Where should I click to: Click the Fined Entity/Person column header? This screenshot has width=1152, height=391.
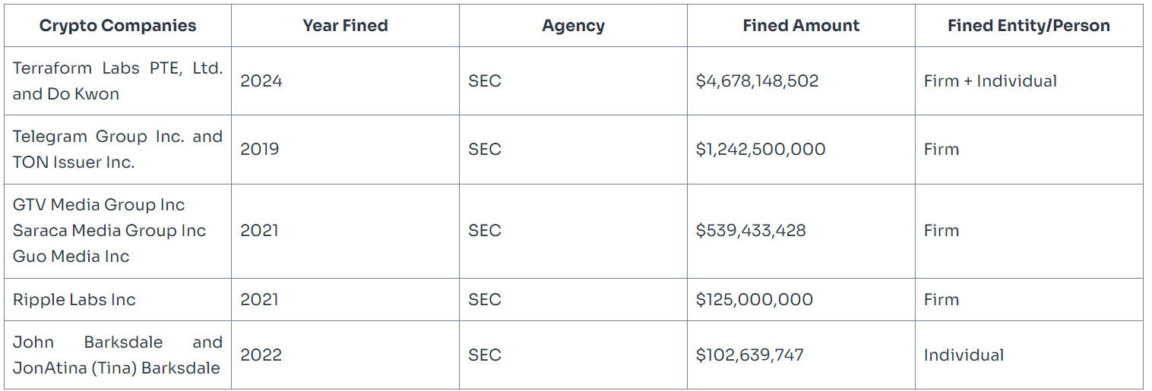click(x=1028, y=26)
